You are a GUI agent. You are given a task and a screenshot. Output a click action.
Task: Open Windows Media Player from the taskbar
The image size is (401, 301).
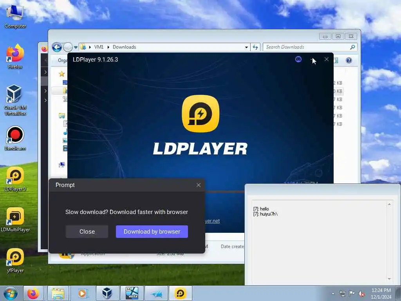[x=82, y=293]
